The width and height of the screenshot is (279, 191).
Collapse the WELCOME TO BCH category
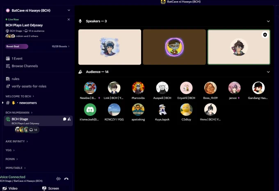[x=20, y=96]
